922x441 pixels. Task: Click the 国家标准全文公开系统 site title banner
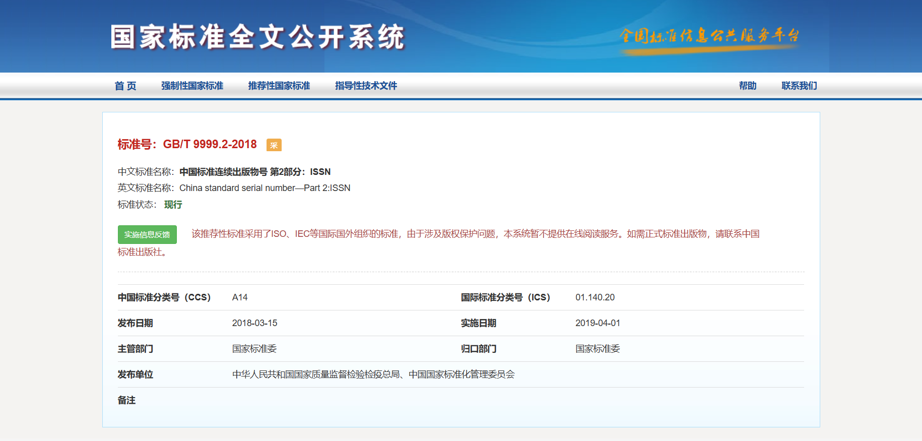pos(257,37)
